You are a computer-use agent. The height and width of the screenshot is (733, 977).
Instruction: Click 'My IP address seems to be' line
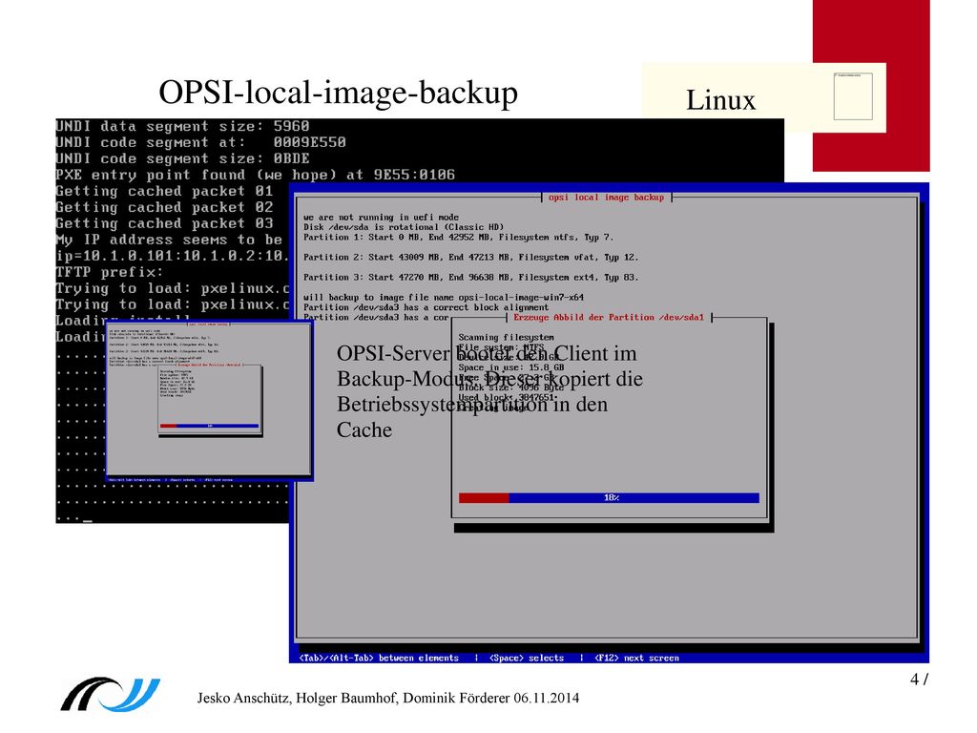click(169, 240)
